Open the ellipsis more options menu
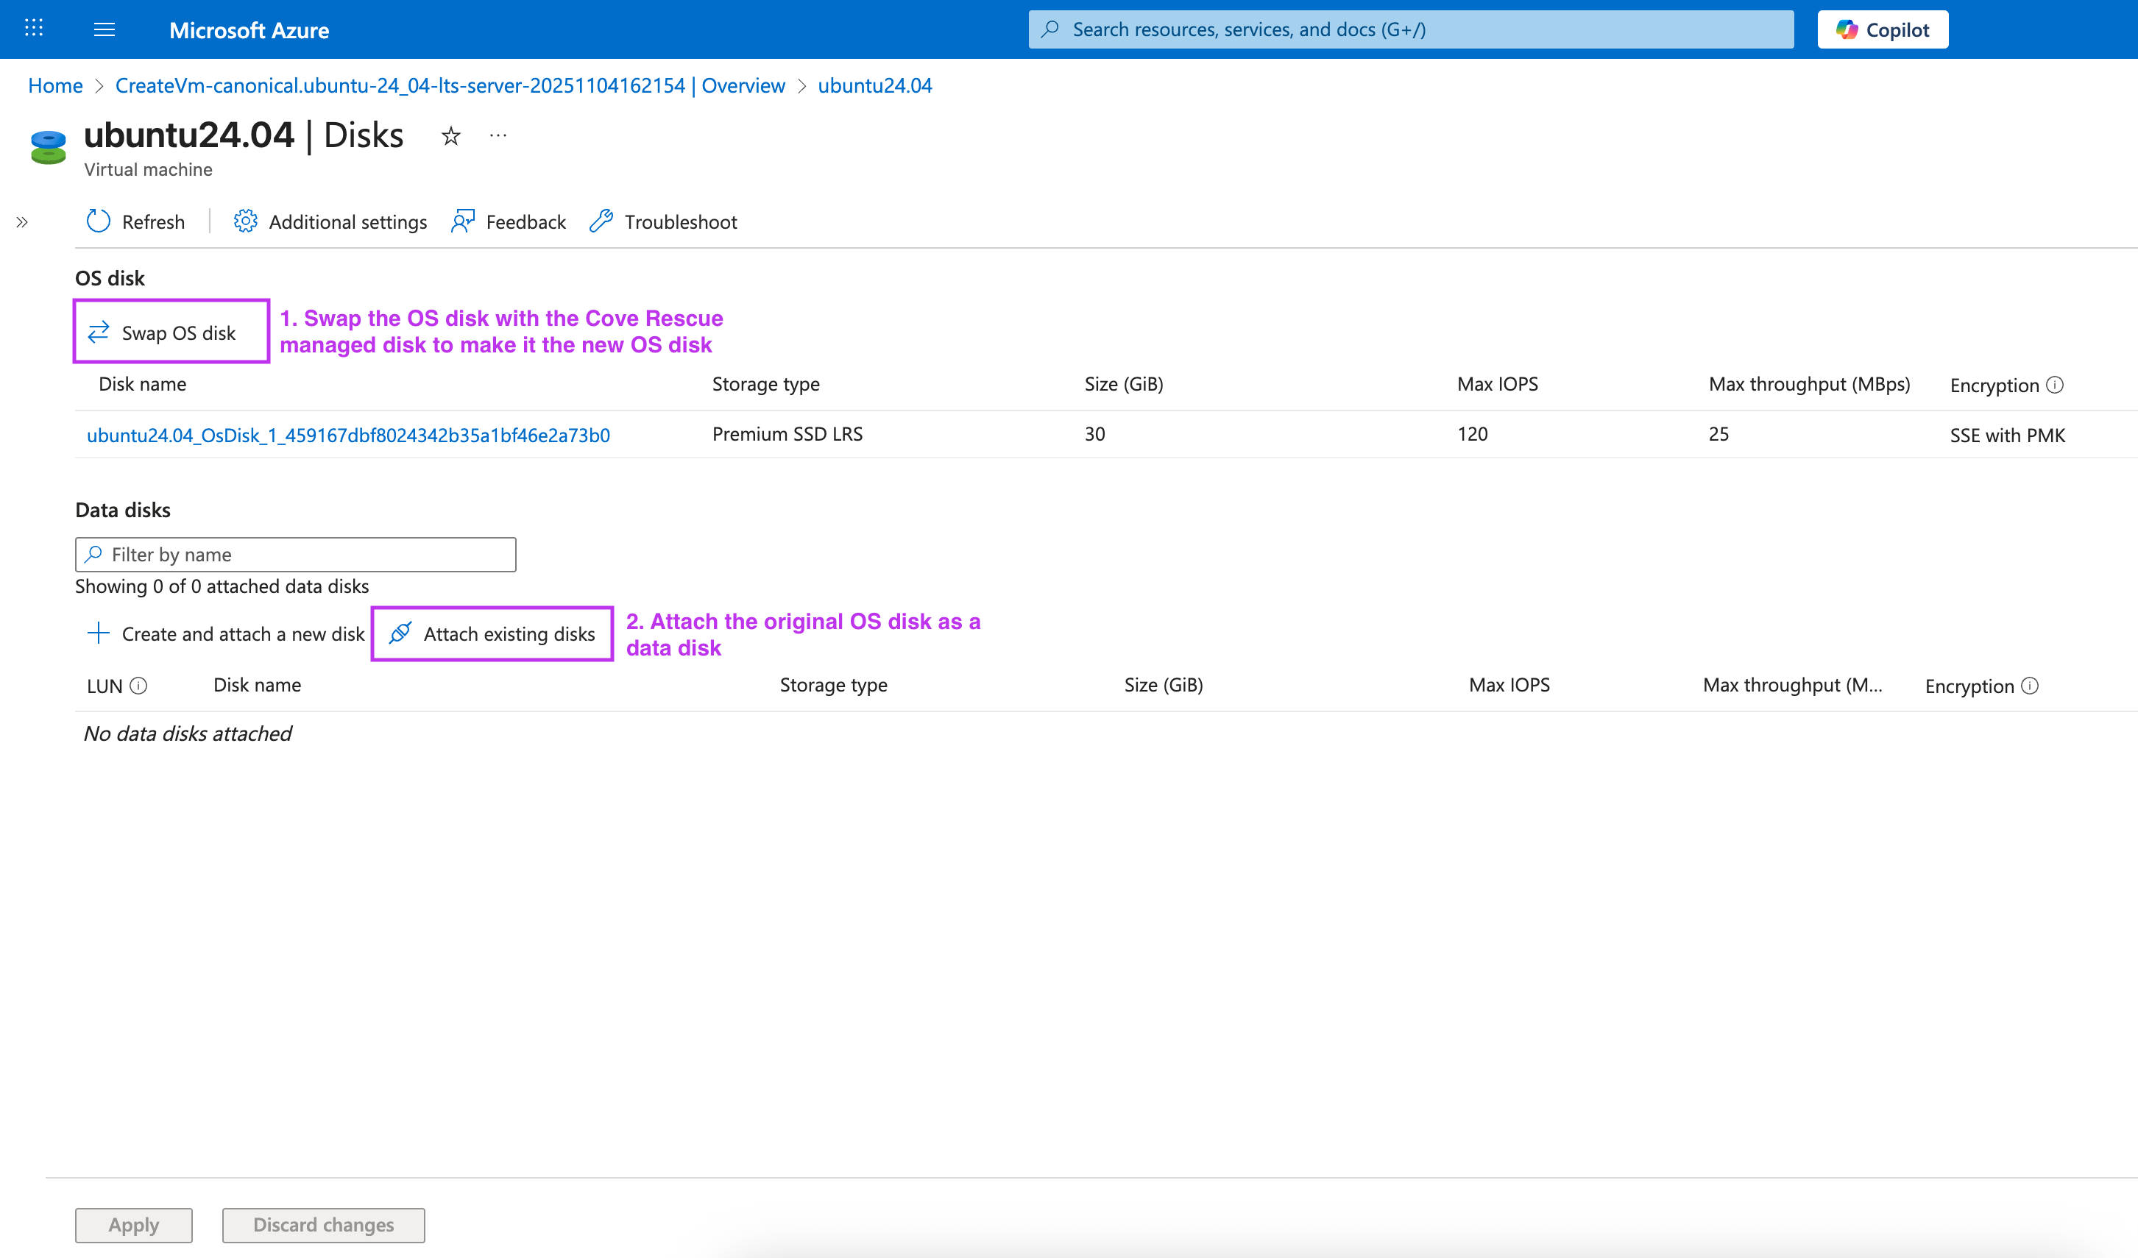 point(498,135)
